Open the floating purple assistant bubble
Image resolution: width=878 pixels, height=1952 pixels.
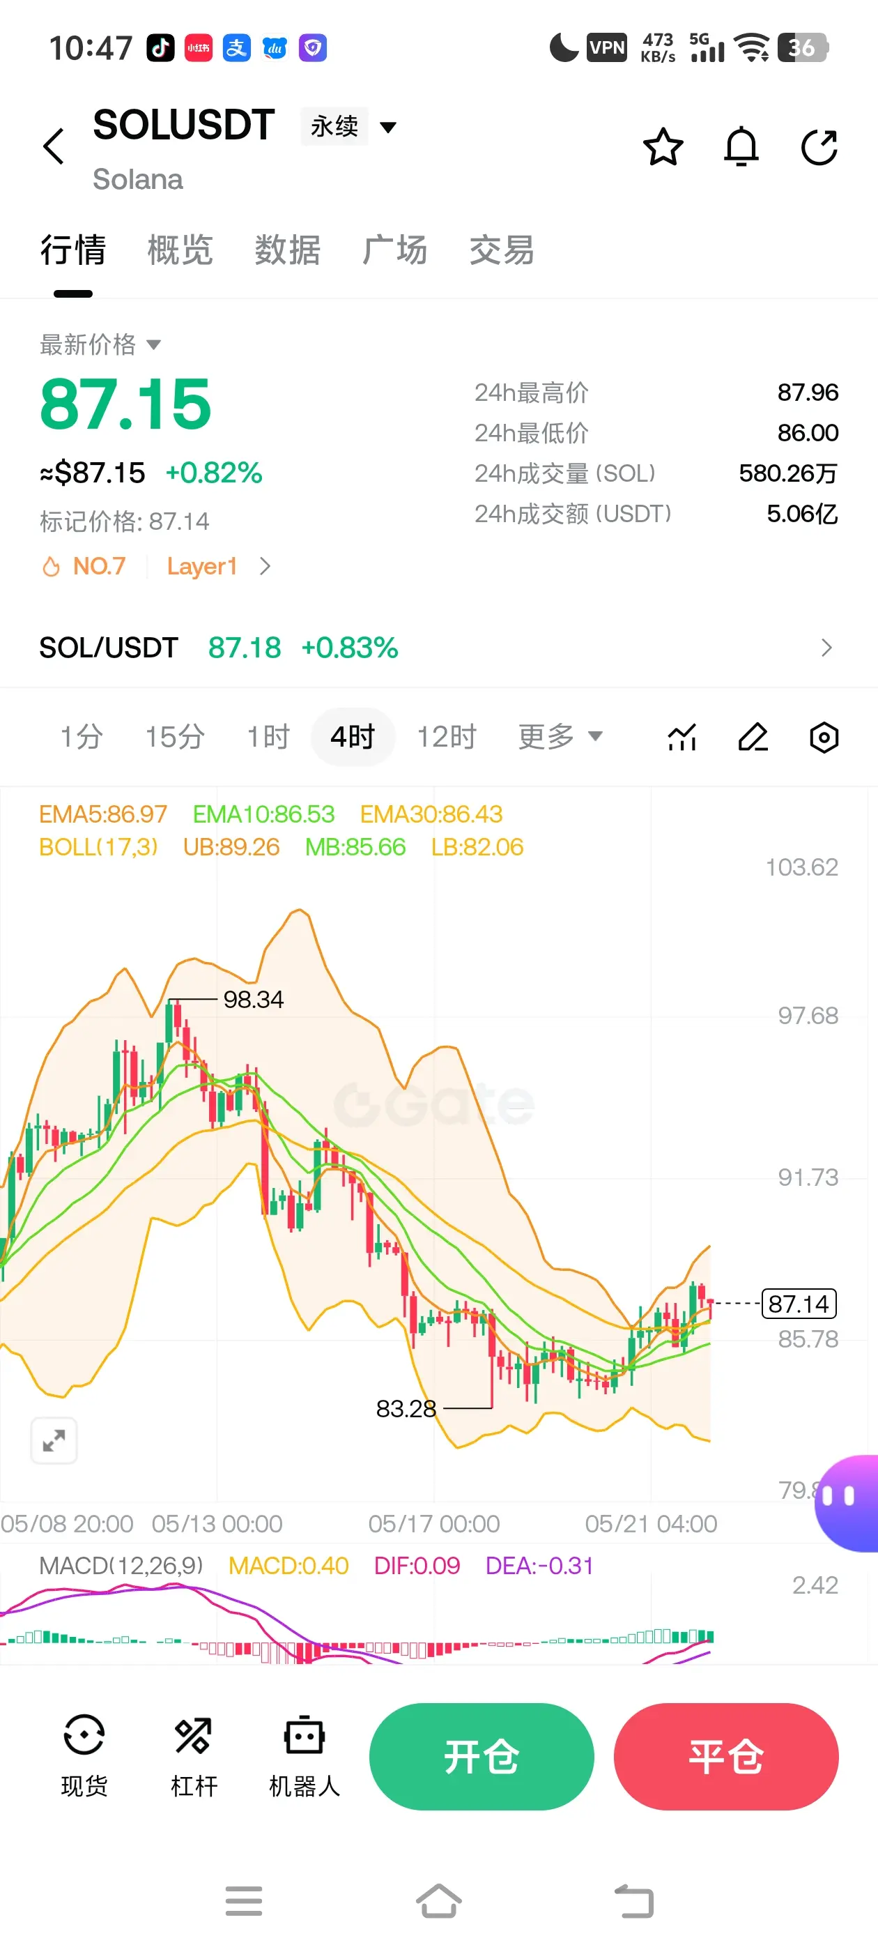click(847, 1502)
